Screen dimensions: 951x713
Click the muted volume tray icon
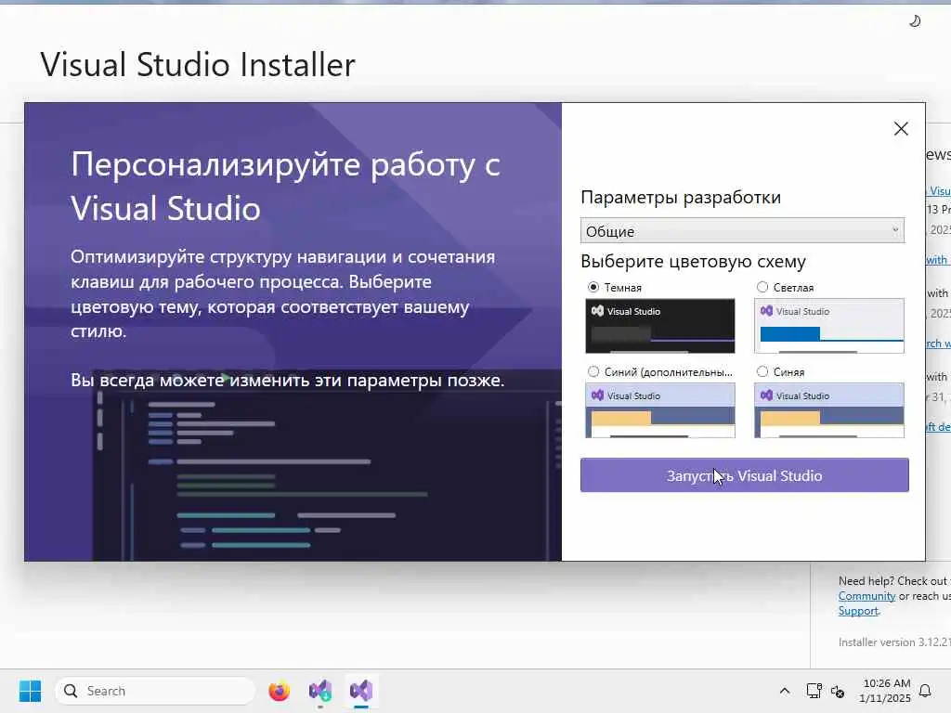tap(838, 691)
